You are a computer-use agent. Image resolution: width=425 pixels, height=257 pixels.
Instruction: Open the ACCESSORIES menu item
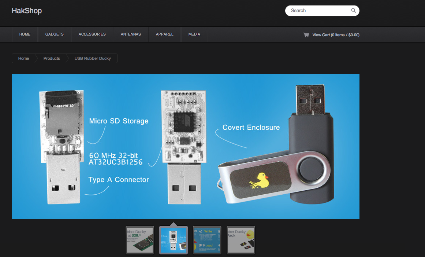92,34
